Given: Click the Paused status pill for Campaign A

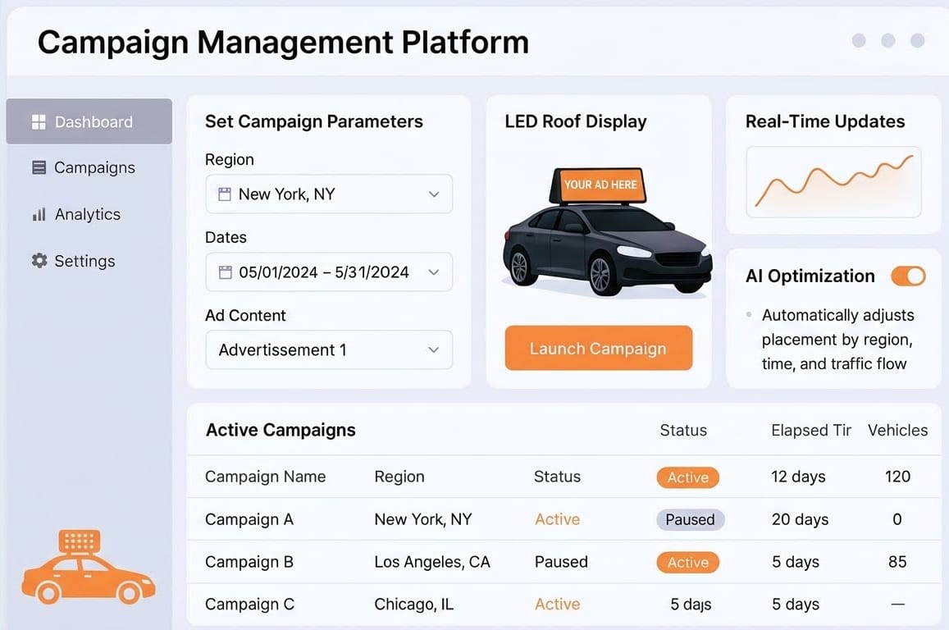Looking at the screenshot, I should [x=689, y=519].
